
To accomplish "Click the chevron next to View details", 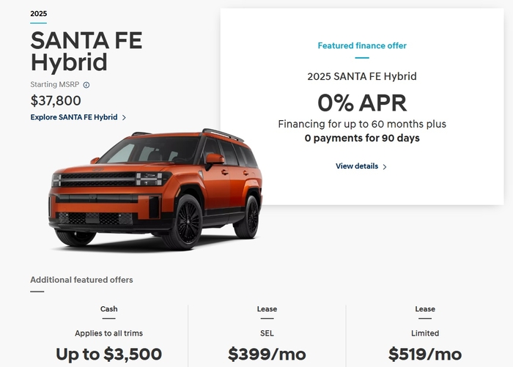I will (385, 167).
